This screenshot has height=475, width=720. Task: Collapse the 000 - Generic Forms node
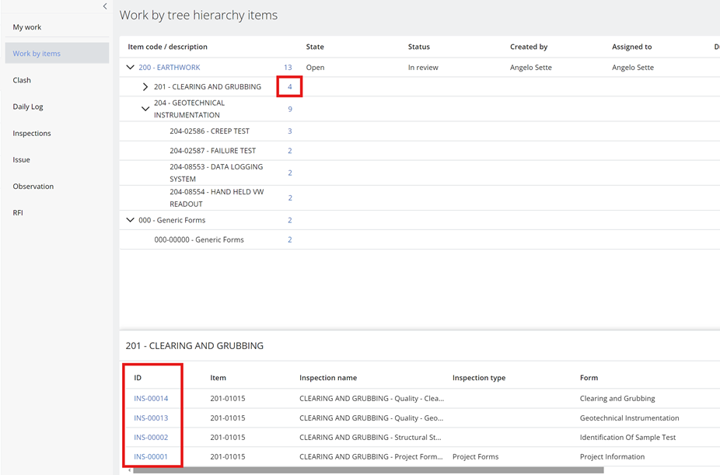click(x=131, y=219)
